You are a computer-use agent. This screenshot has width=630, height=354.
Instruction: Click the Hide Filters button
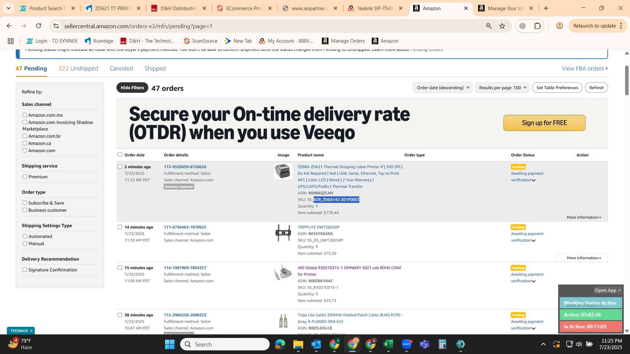(x=132, y=88)
